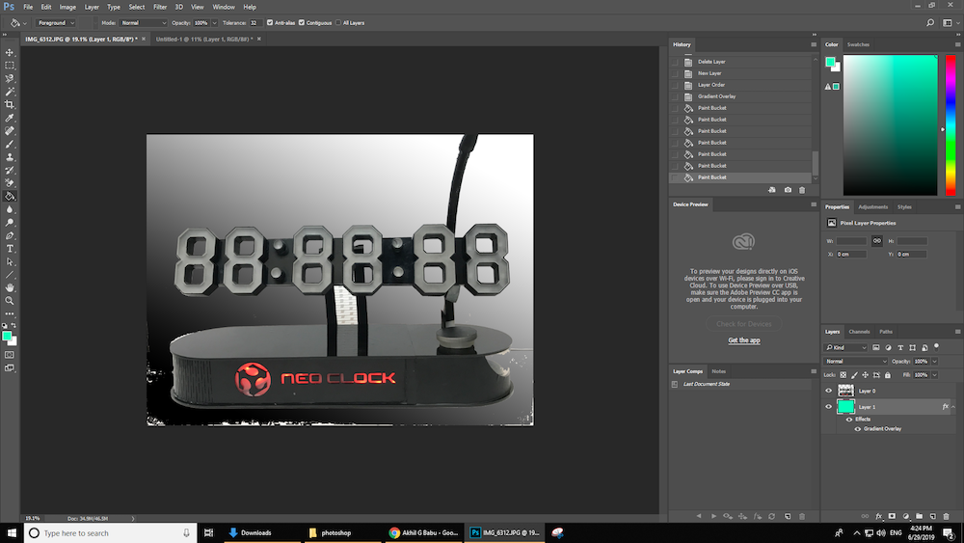Select the Zoom tool

click(10, 301)
